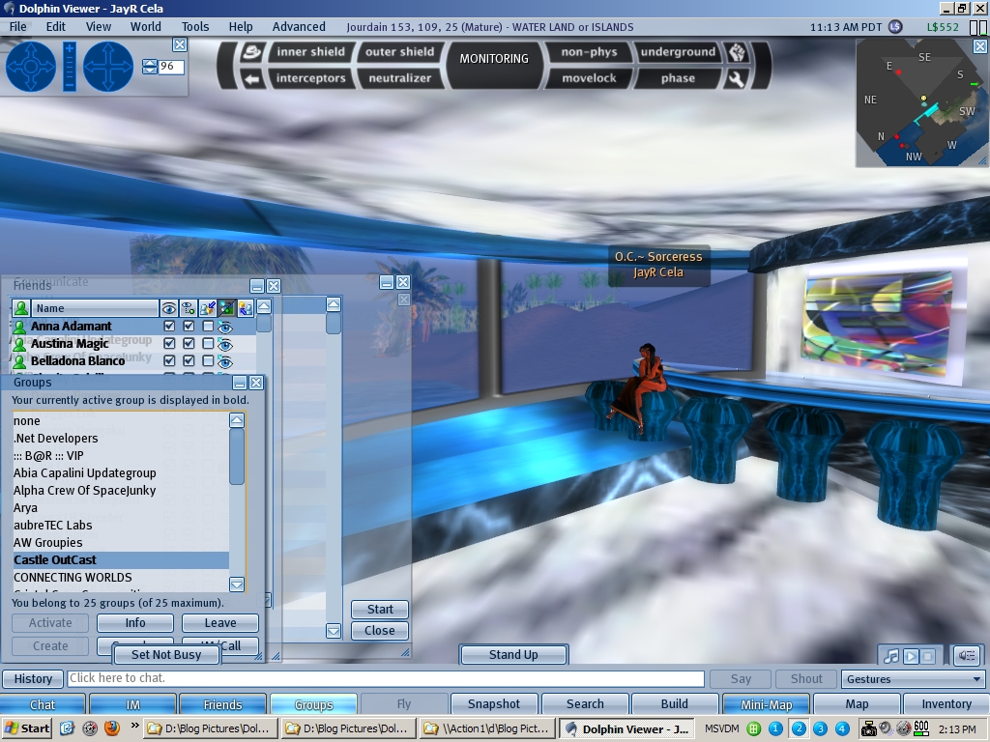Click the Firefox icon in quick launch
This screenshot has height=742, width=990.
pyautogui.click(x=112, y=728)
